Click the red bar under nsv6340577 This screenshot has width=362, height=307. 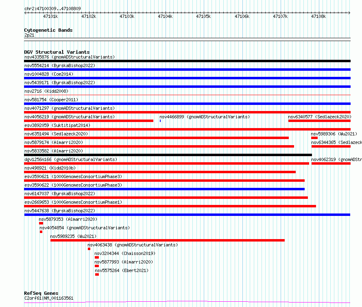pos(320,121)
